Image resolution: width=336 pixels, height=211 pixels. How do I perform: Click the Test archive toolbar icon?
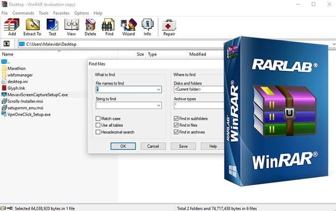coord(52,25)
